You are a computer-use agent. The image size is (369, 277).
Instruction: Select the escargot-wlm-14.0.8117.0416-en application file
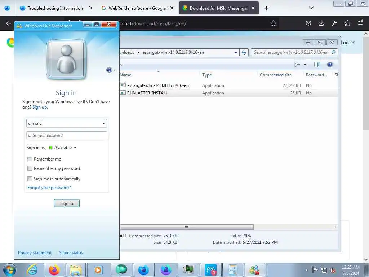coord(158,85)
